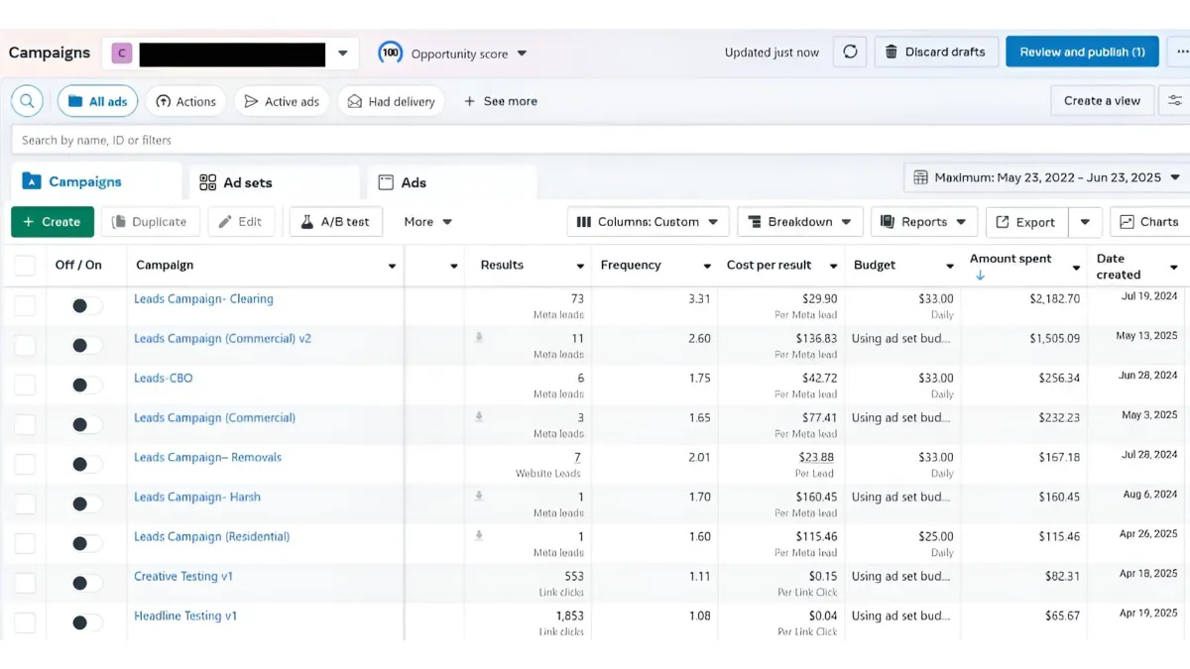Toggle the Creative Testing v1 switch

[86, 584]
